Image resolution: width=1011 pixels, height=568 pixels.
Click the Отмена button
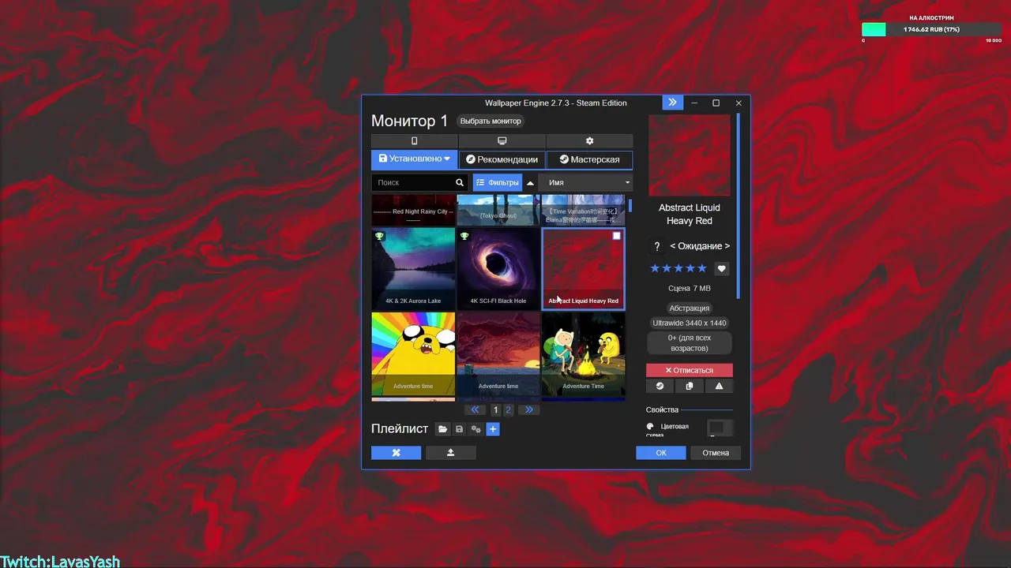coord(716,453)
